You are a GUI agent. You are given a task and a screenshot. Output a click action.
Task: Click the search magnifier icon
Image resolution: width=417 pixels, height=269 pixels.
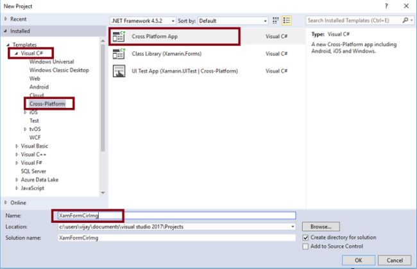pyautogui.click(x=405, y=20)
